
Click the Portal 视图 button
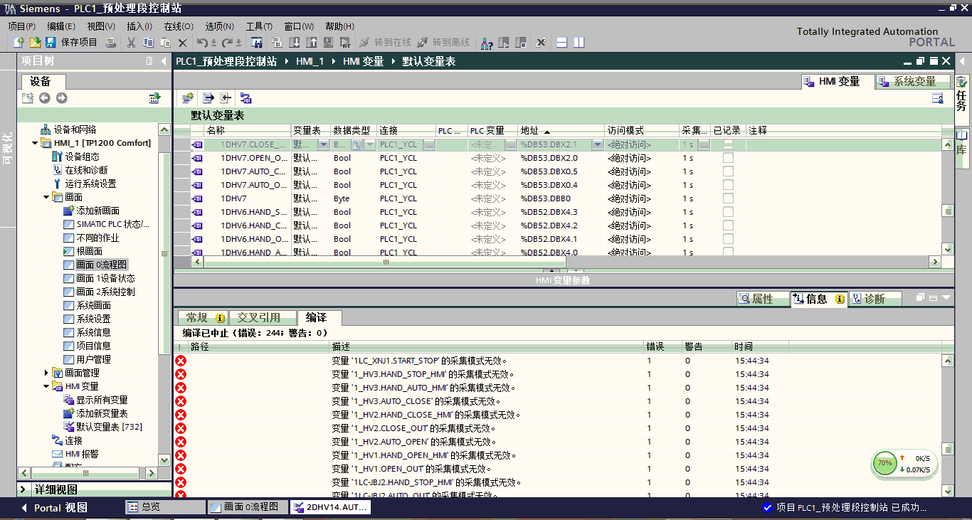[54, 508]
